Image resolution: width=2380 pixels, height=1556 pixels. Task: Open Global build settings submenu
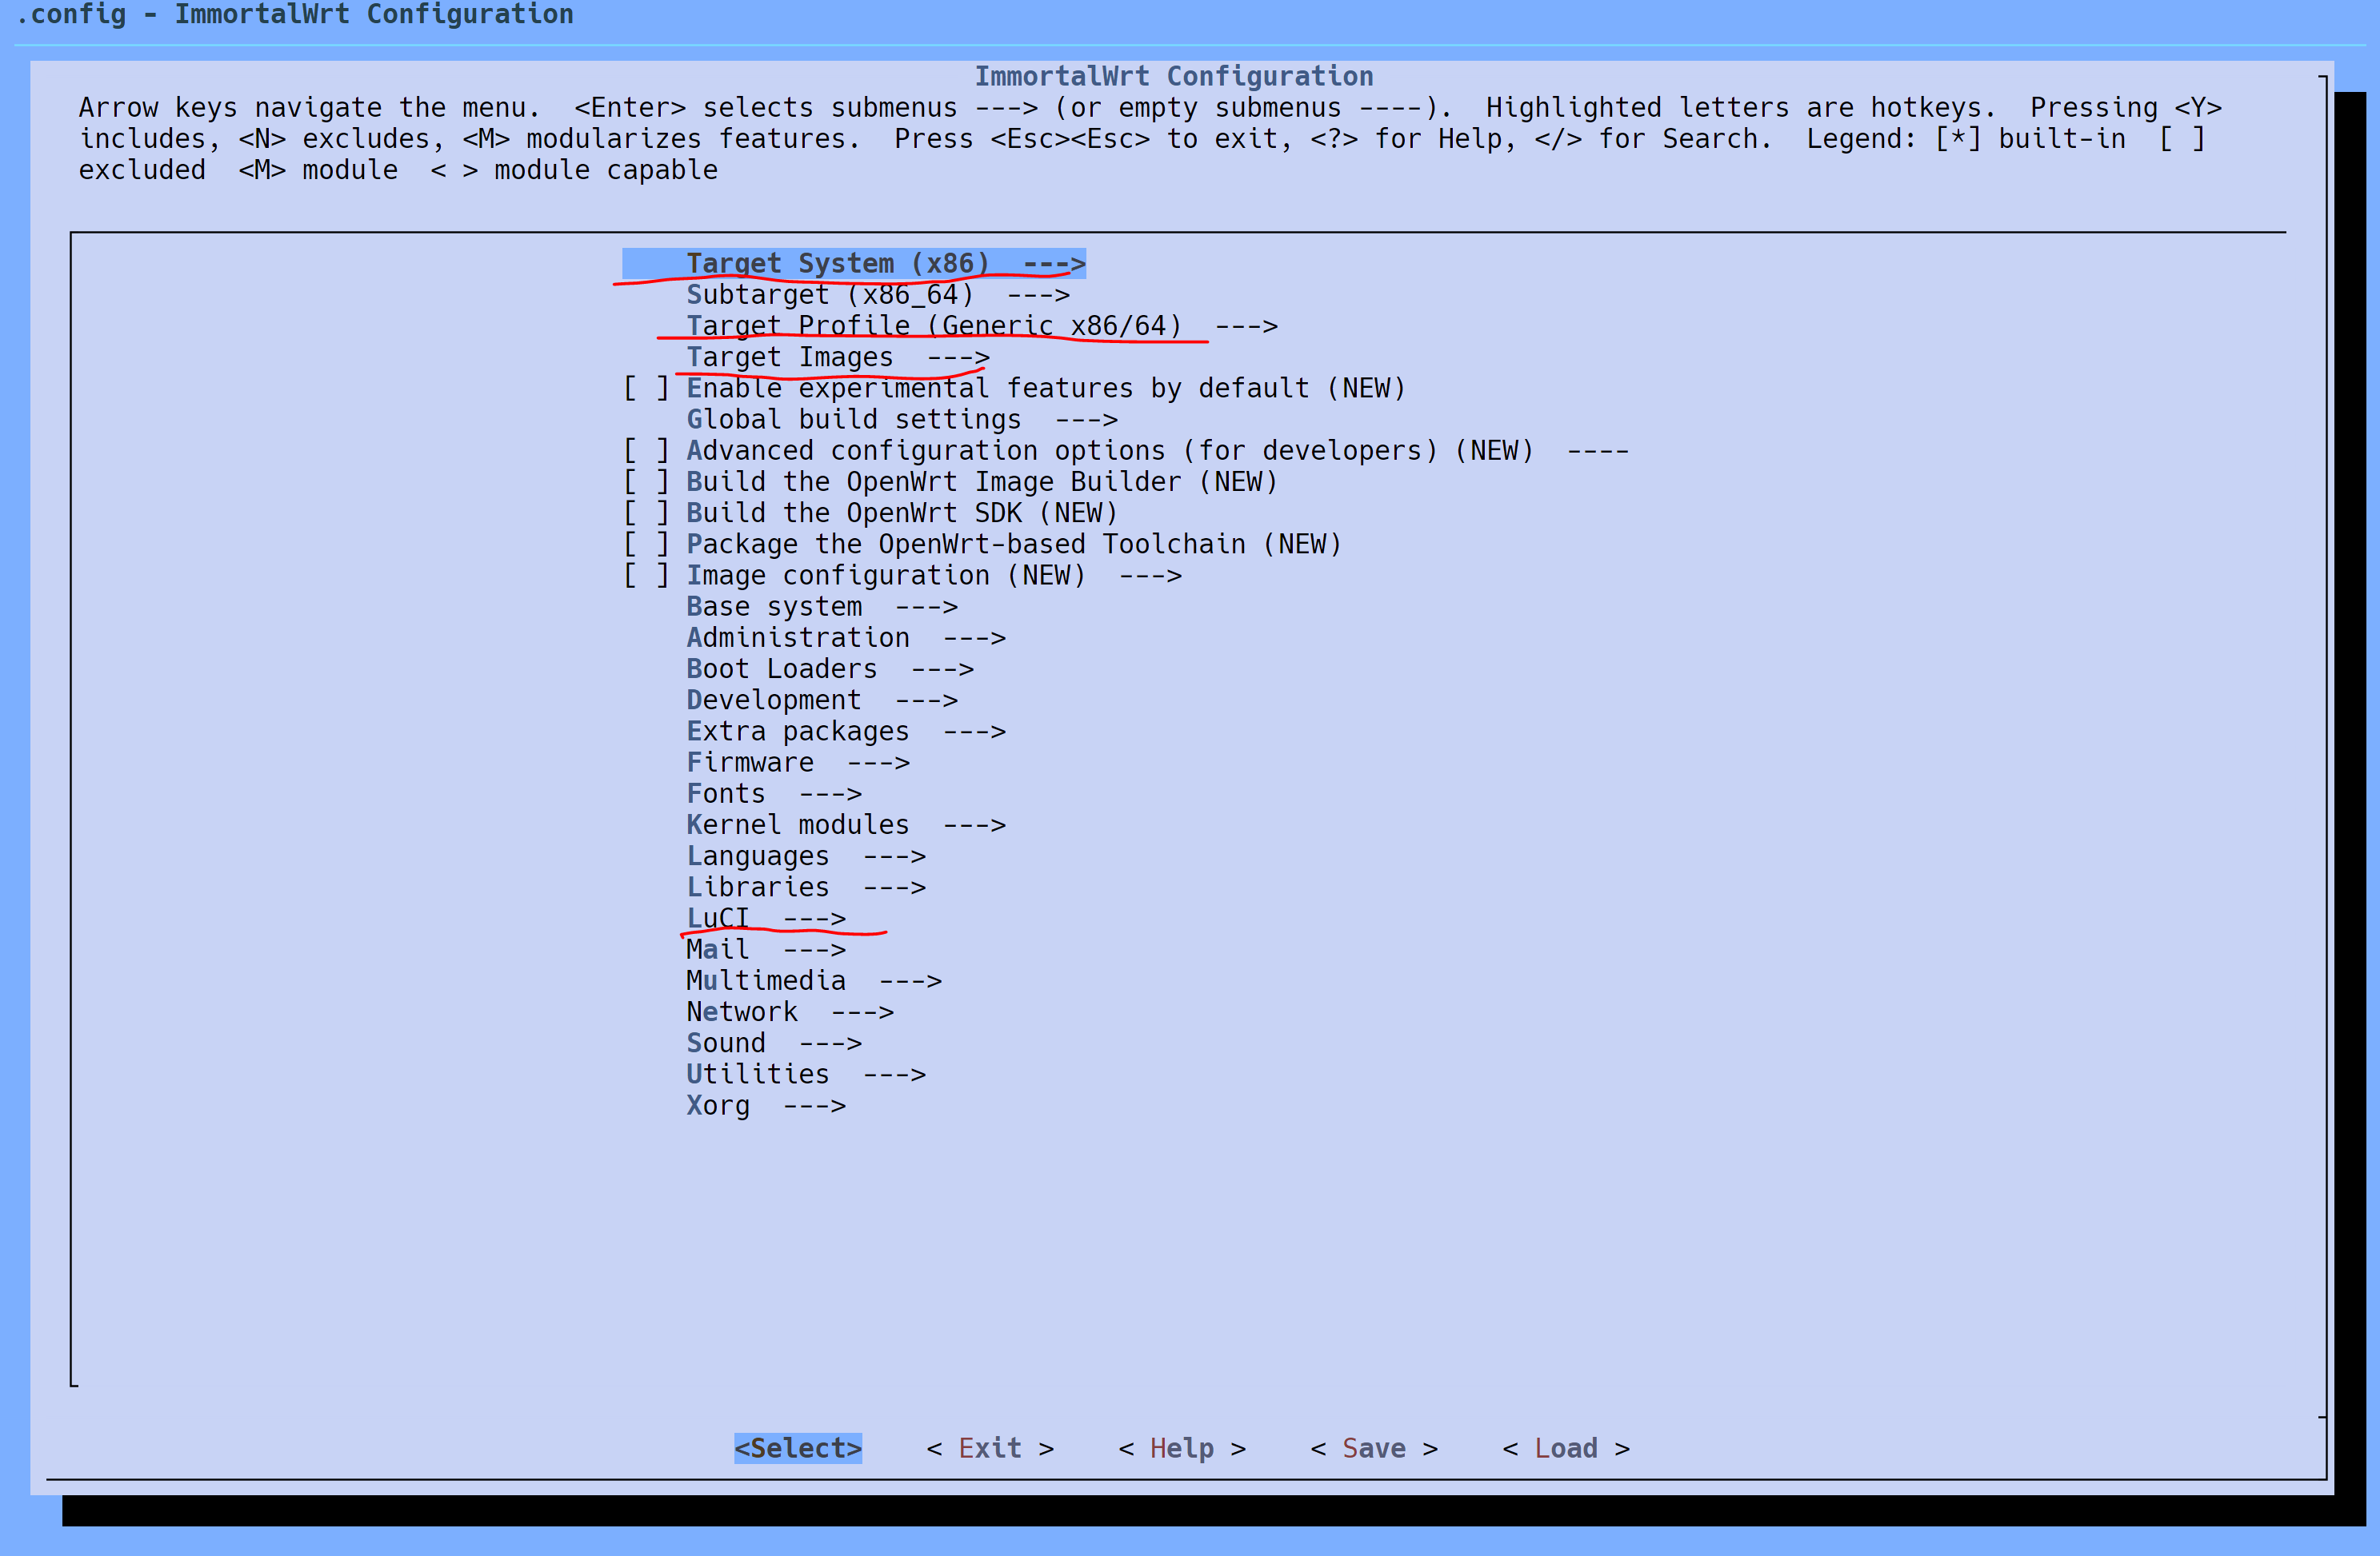(x=902, y=420)
